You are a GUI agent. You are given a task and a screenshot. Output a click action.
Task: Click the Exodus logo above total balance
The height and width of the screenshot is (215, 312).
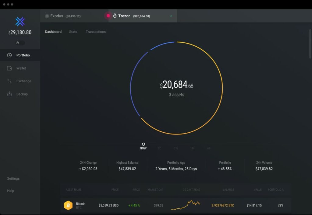click(x=20, y=21)
